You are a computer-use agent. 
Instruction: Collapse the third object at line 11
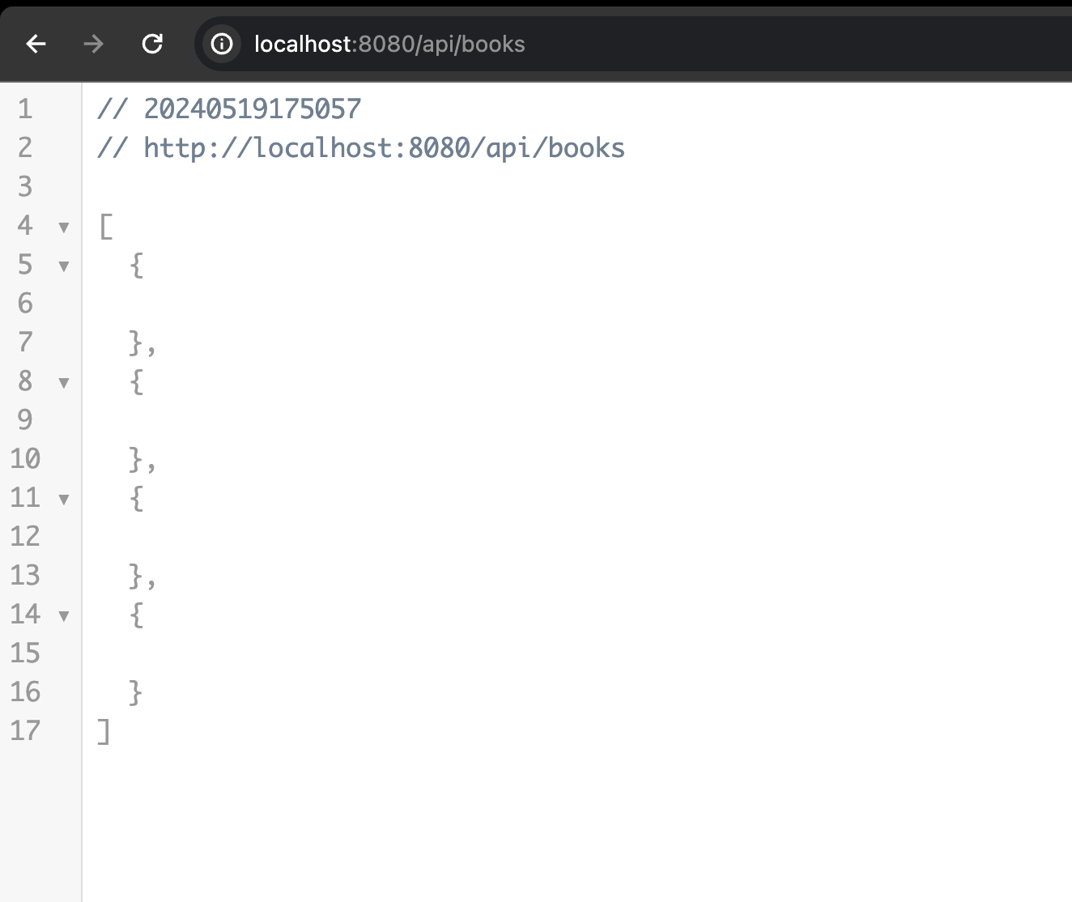coord(64,500)
